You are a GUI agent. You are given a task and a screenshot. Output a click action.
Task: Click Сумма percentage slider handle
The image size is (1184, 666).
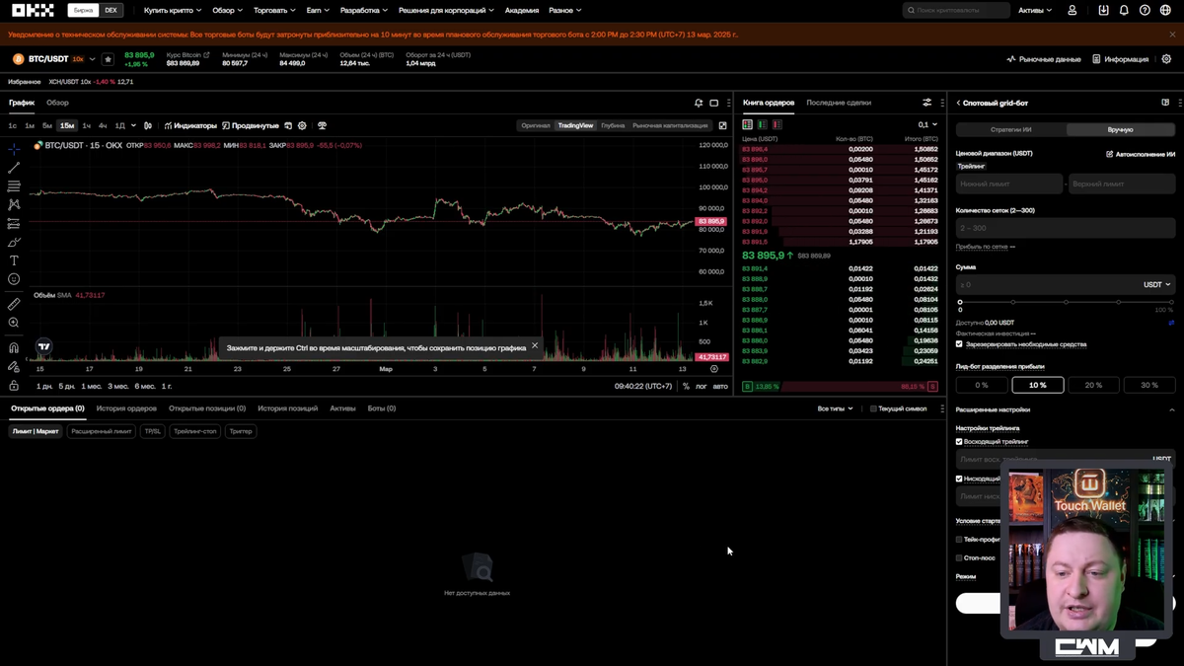click(960, 302)
